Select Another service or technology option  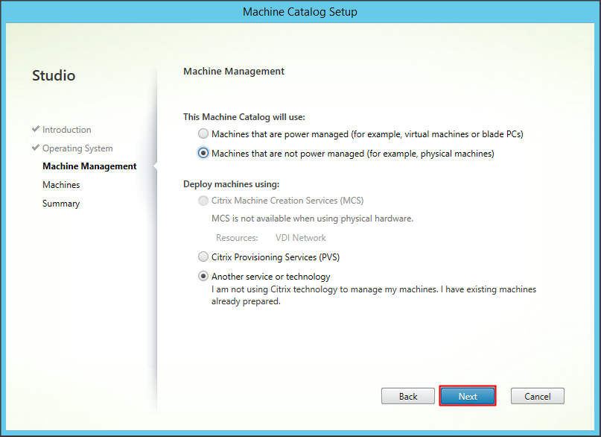tap(203, 276)
